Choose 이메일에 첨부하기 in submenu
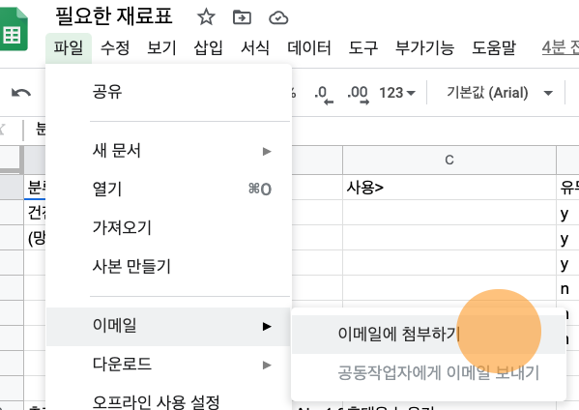Viewport: 579px width, 410px height. coord(428,335)
